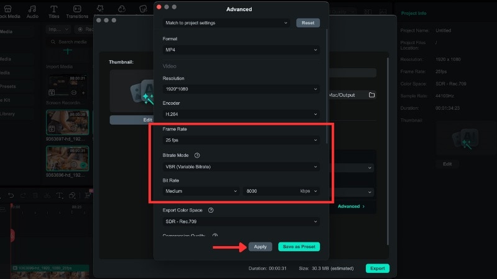The height and width of the screenshot is (279, 497).
Task: Click the Reset button in Advanced dialog
Action: tap(308, 23)
